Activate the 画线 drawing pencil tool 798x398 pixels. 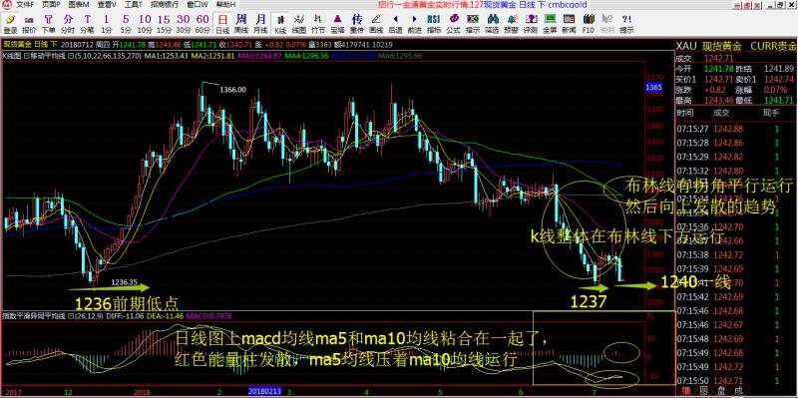[376, 23]
